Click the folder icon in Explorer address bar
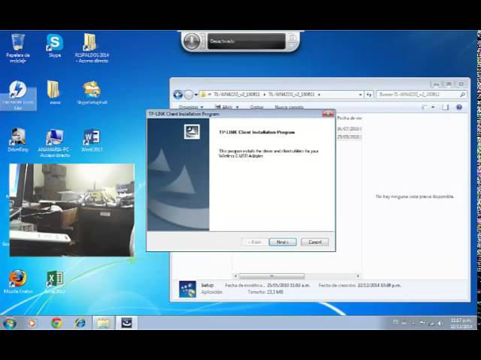Viewport: 481px width, 360px height. [x=203, y=94]
